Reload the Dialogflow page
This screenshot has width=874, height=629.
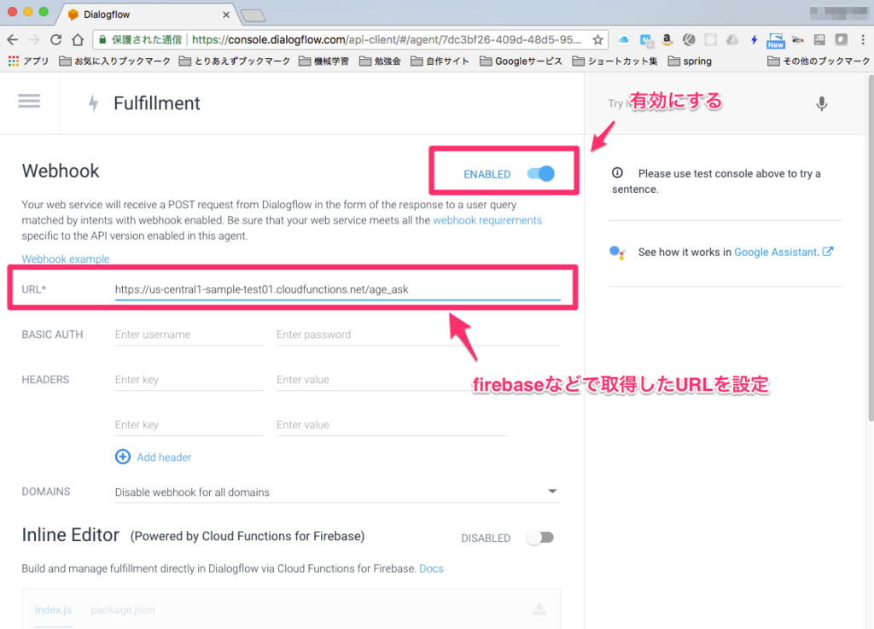point(55,39)
